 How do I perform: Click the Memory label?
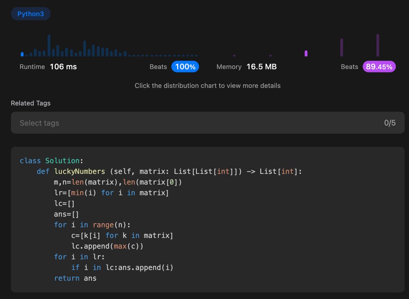(229, 67)
